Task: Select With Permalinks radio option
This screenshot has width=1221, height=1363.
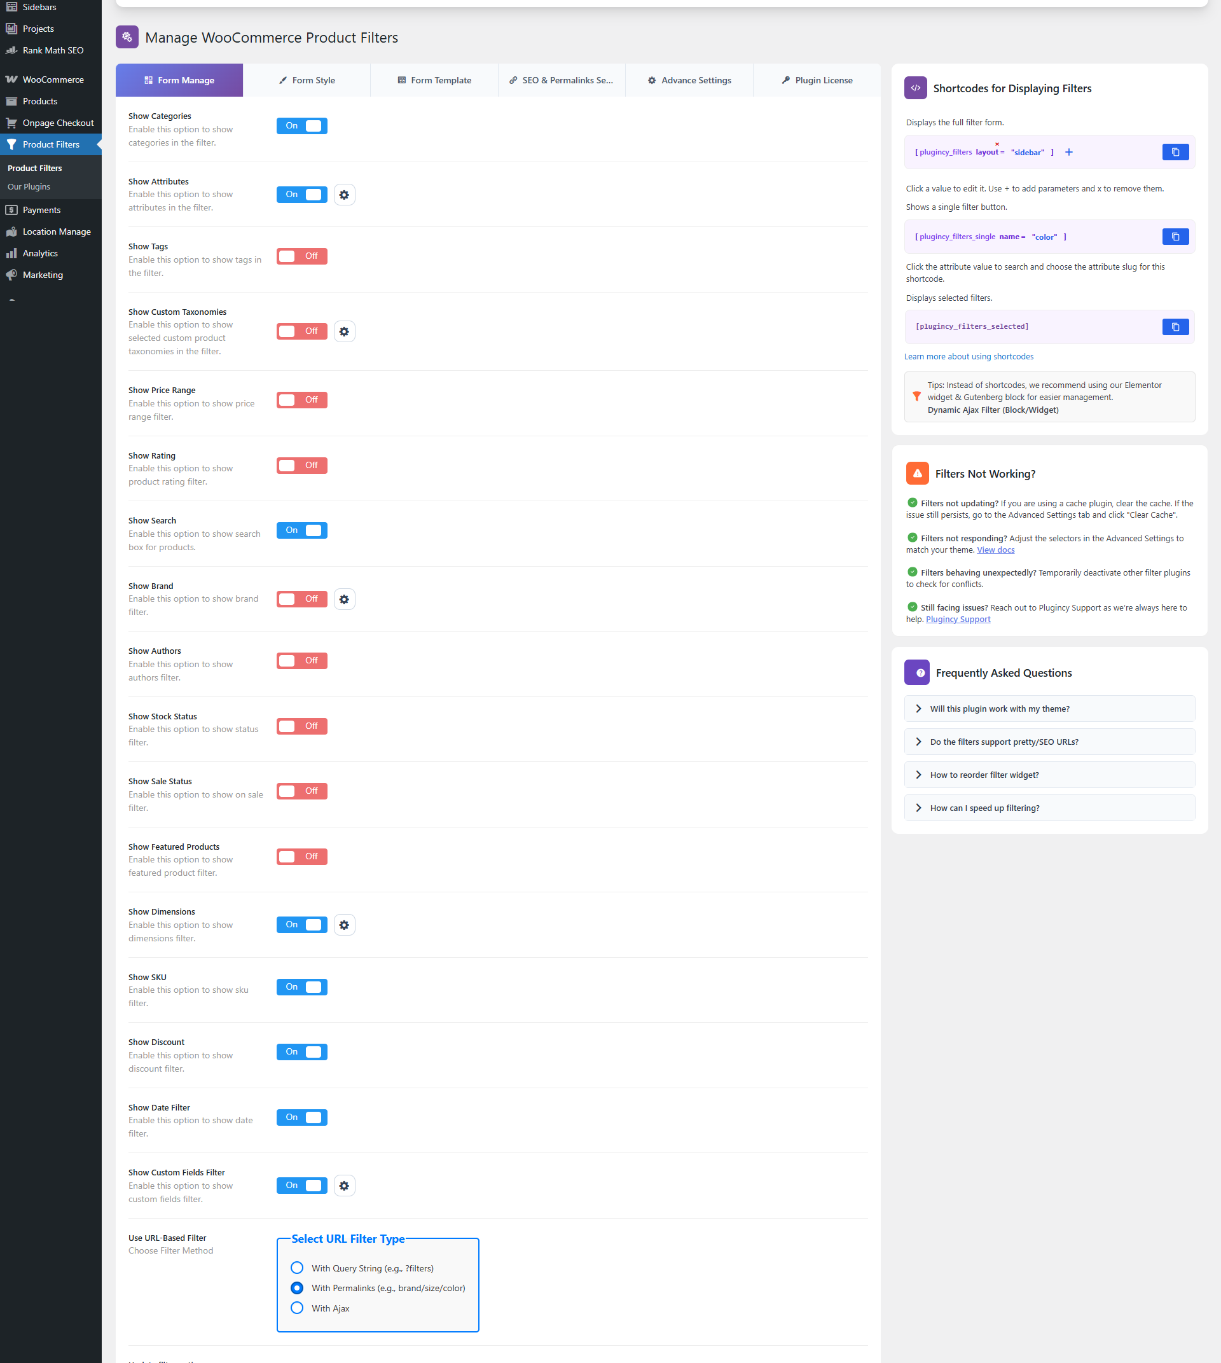Action: click(x=296, y=1288)
